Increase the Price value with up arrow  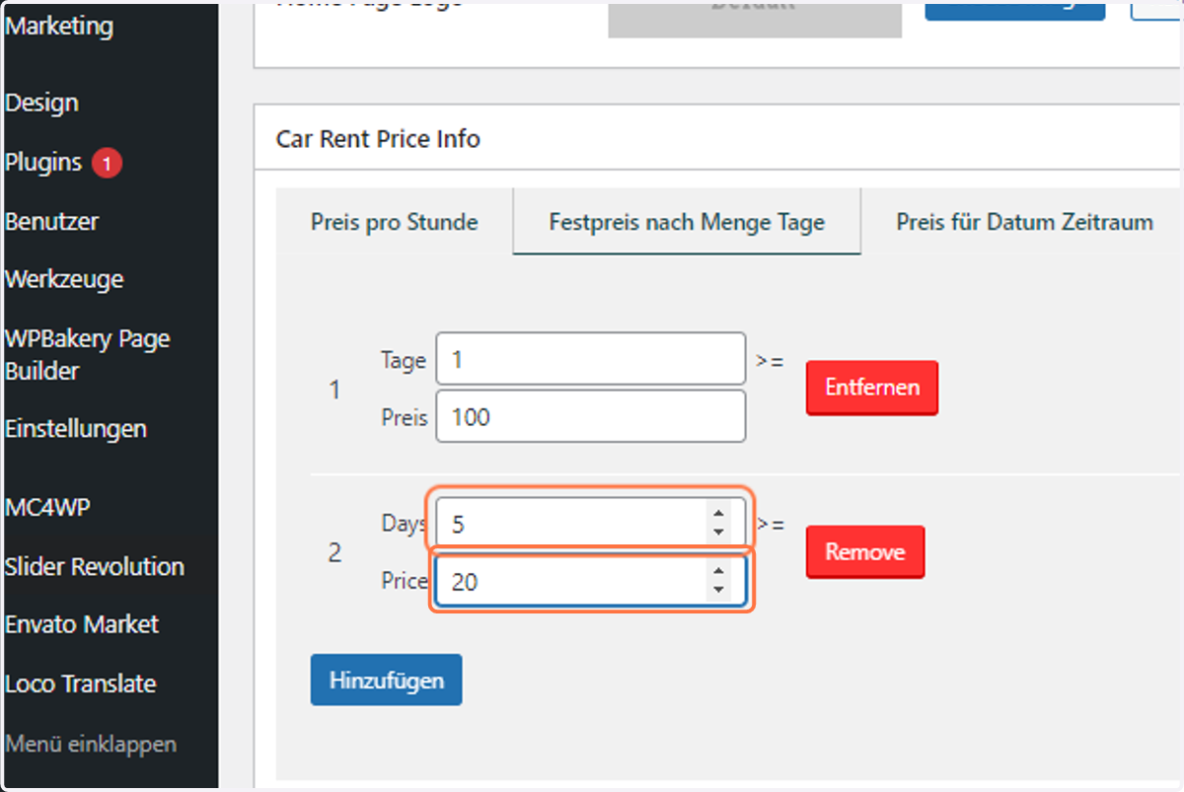pos(718,572)
